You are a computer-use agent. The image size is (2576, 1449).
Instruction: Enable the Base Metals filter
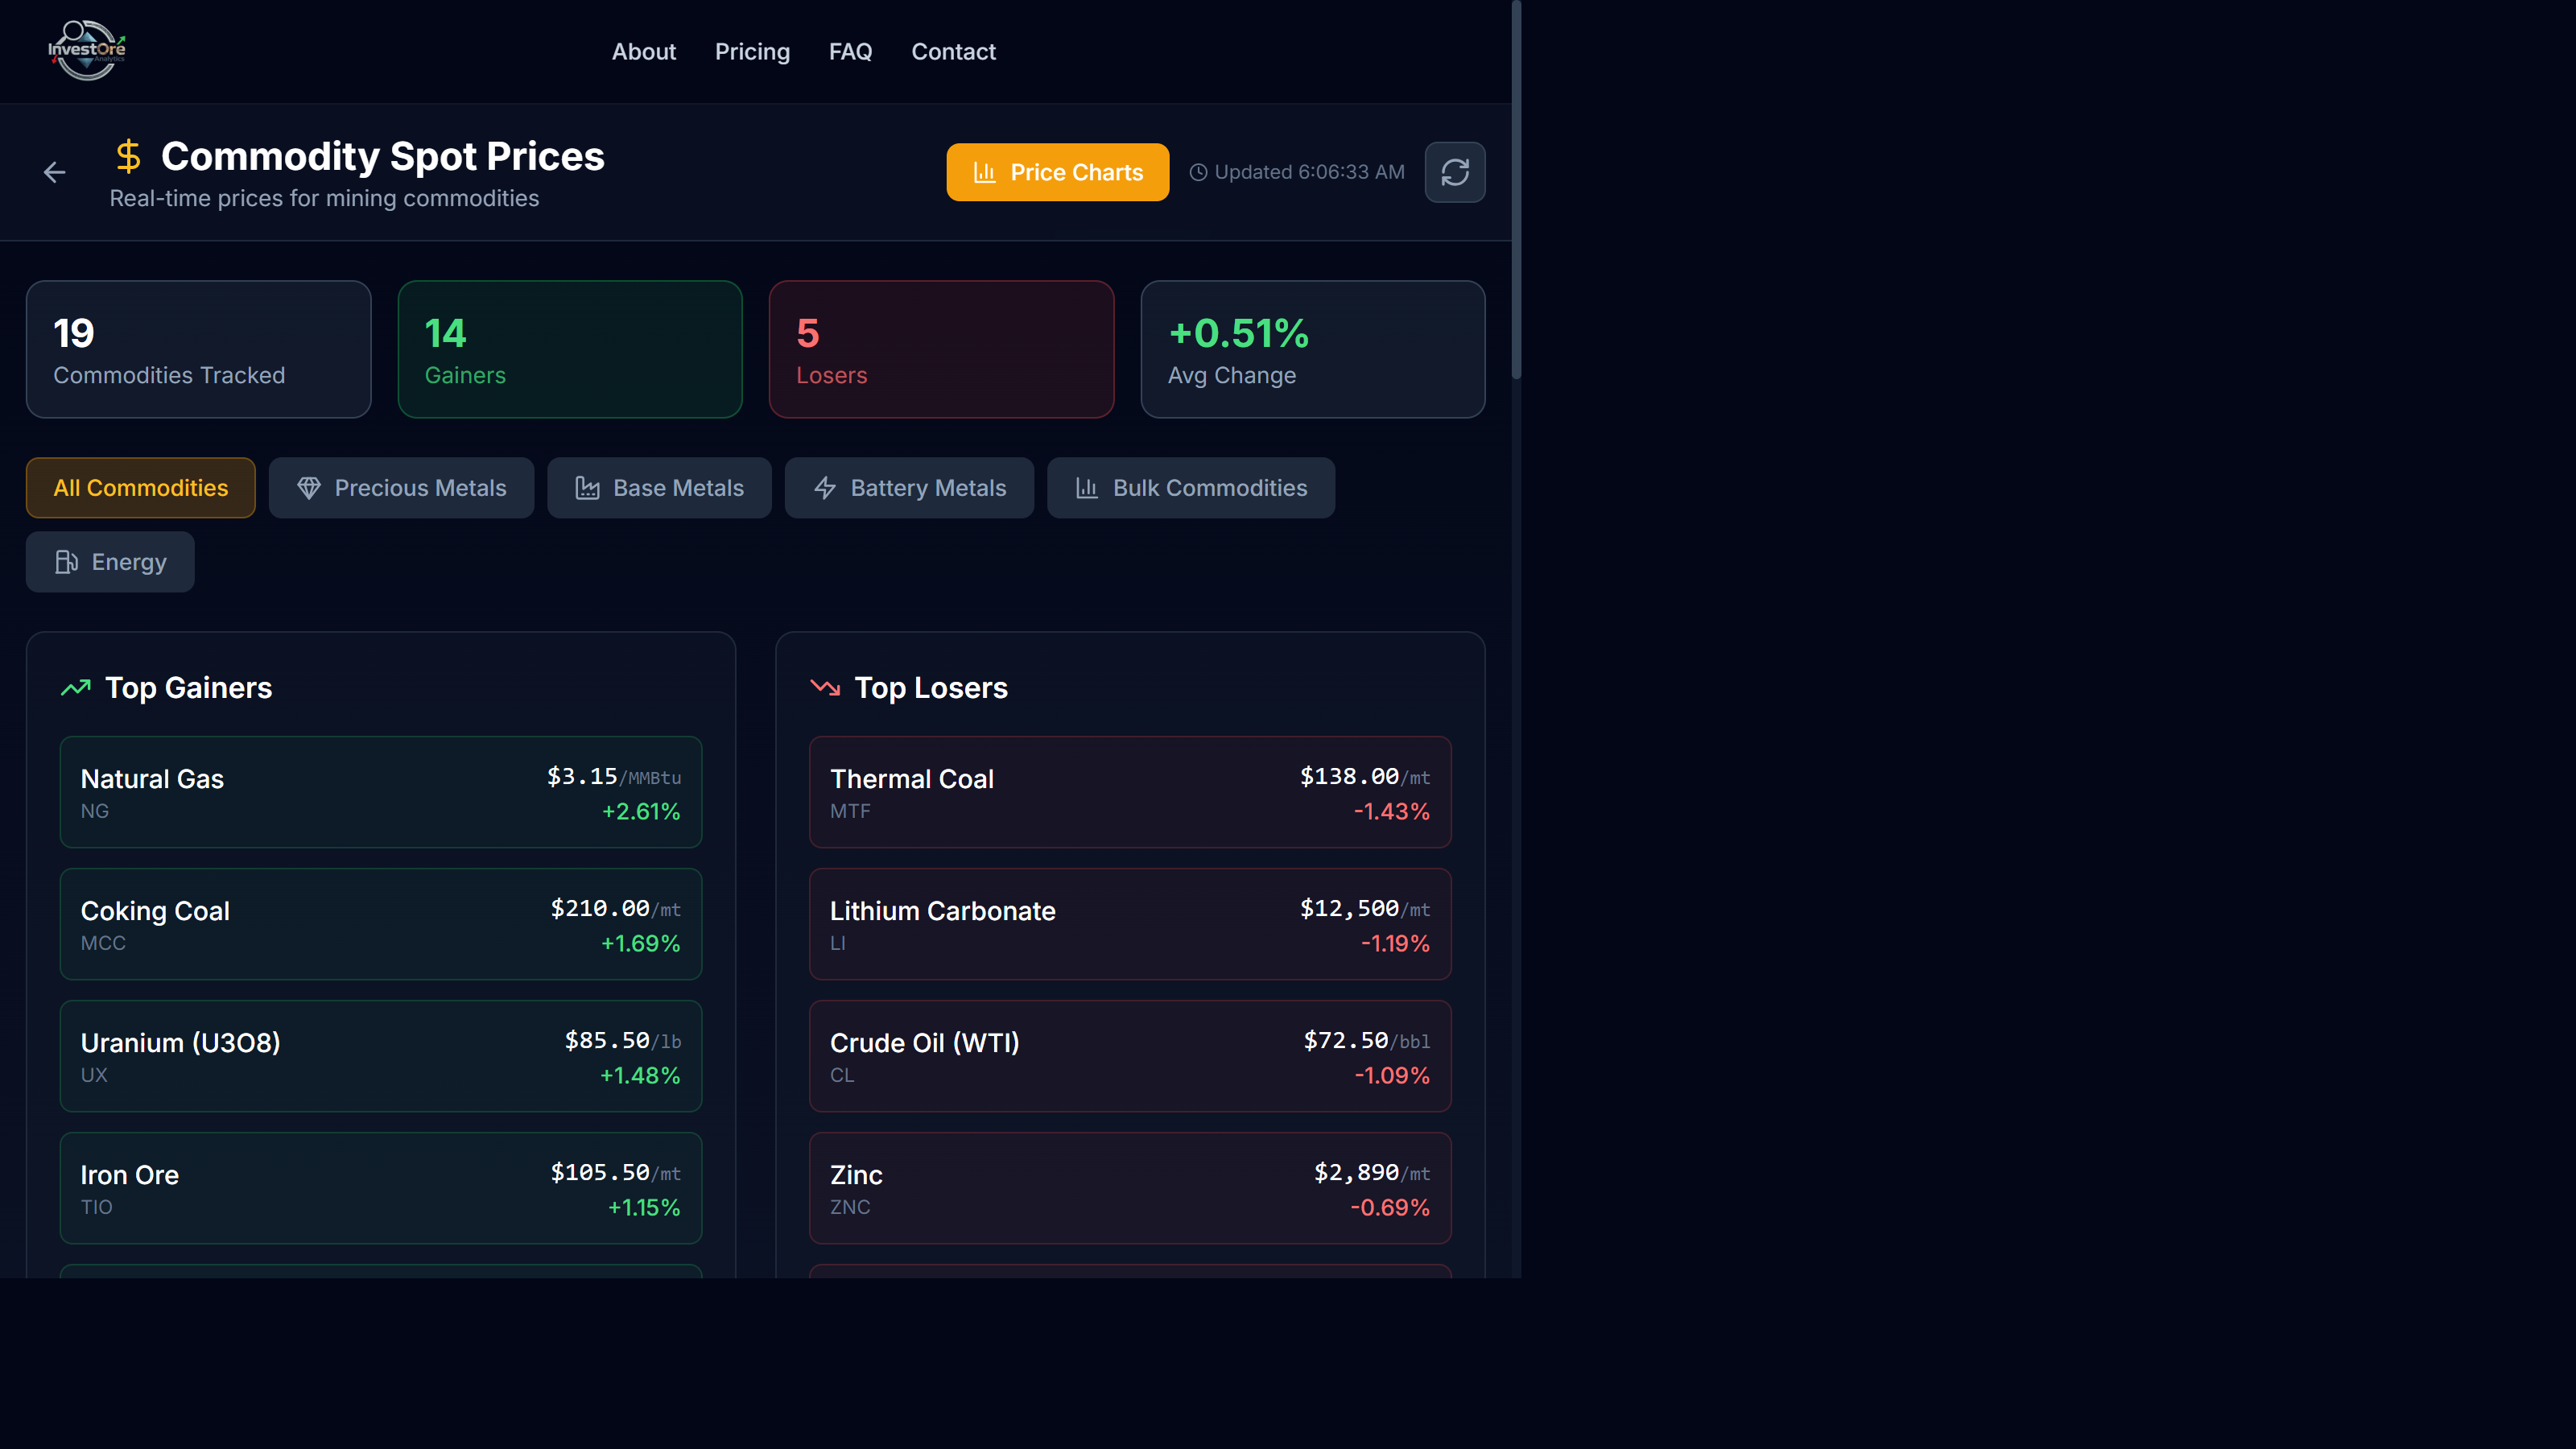pos(659,488)
